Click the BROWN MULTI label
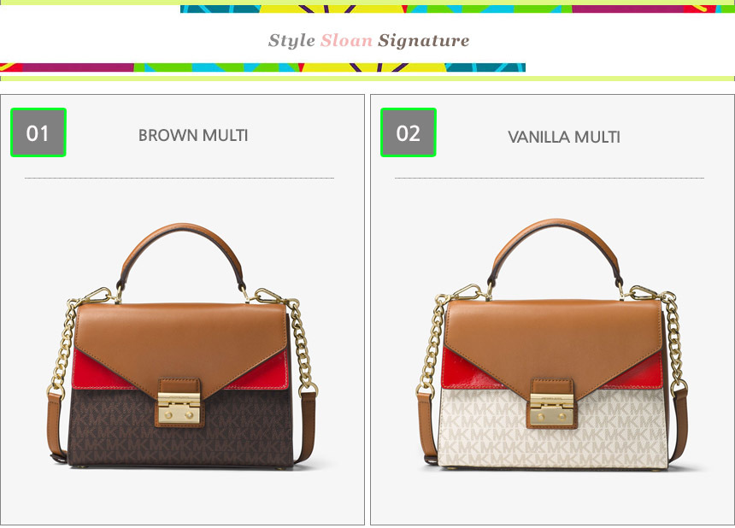 (x=193, y=135)
